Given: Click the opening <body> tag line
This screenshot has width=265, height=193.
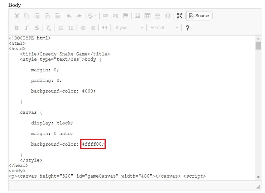Looking at the screenshot, I should tap(17, 171).
